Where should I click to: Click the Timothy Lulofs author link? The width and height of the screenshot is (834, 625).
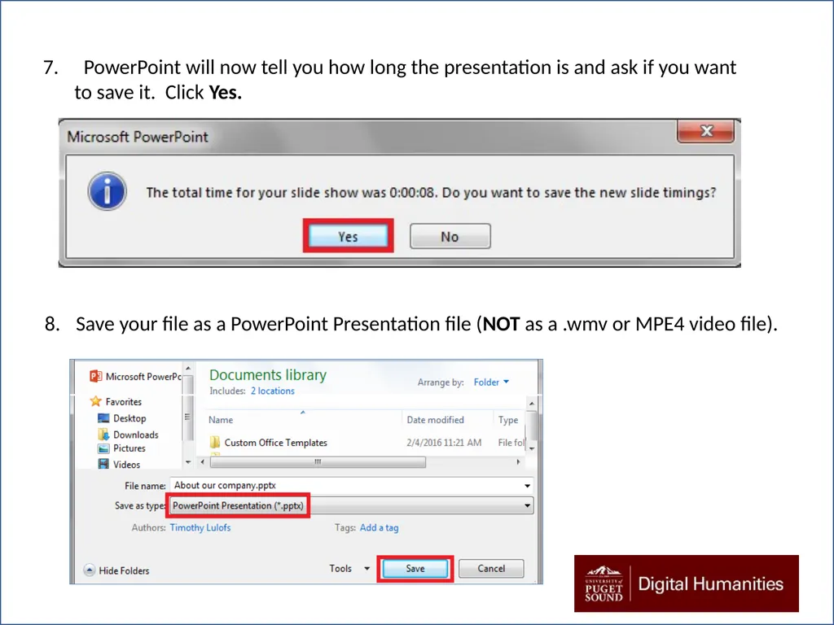200,527
